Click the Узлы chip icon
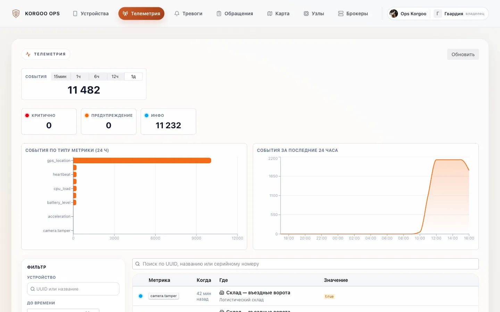The width and height of the screenshot is (500, 312). pos(306,14)
